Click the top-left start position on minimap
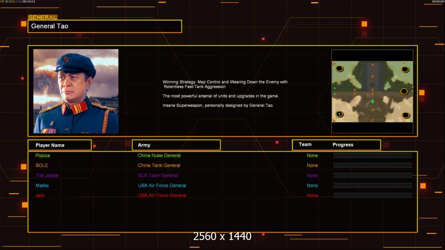This screenshot has width=445, height=250. (x=339, y=68)
